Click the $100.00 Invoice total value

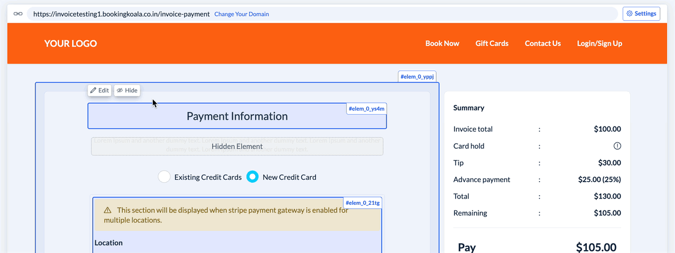(x=607, y=129)
